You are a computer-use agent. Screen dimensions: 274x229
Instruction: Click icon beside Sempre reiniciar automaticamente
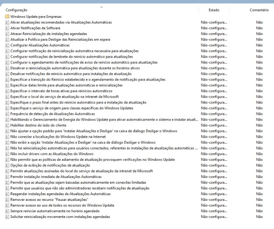(7, 211)
